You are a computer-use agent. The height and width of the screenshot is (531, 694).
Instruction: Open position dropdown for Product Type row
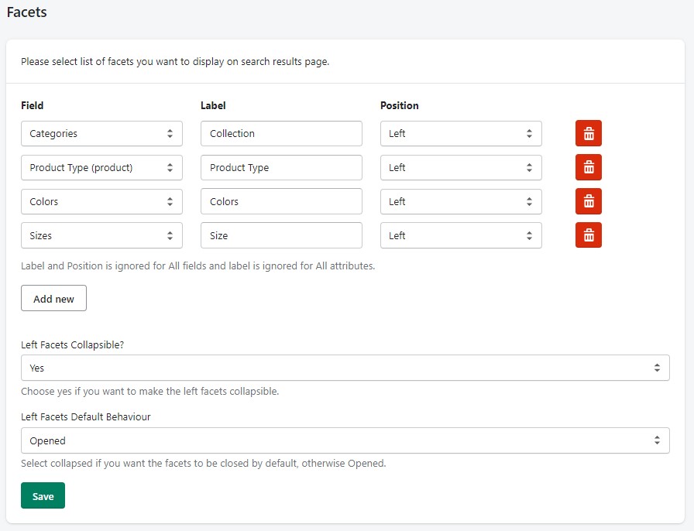click(x=461, y=168)
